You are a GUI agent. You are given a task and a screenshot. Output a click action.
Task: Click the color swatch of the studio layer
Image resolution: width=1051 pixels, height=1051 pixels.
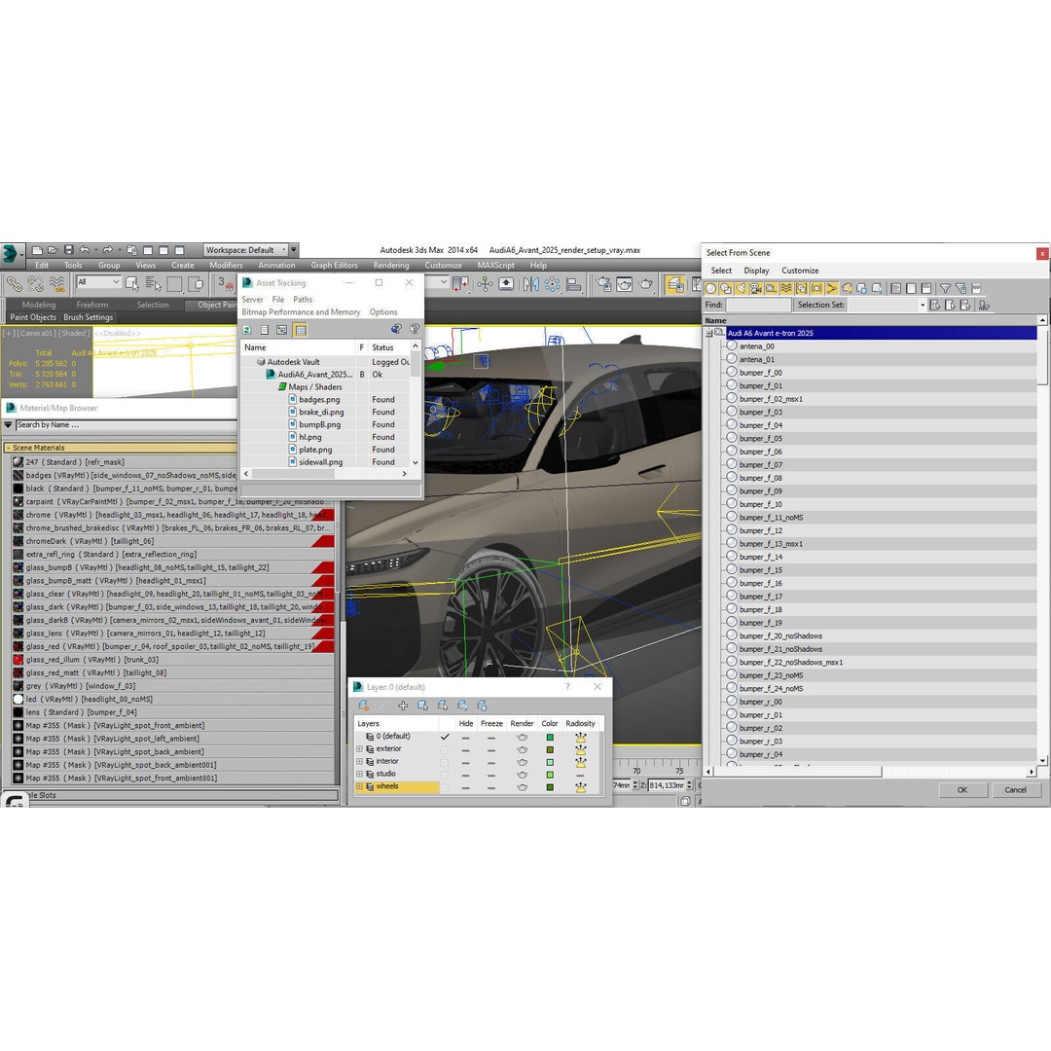[550, 775]
